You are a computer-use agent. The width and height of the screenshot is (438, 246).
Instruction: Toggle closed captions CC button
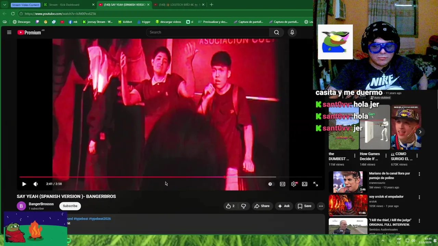pos(282,184)
